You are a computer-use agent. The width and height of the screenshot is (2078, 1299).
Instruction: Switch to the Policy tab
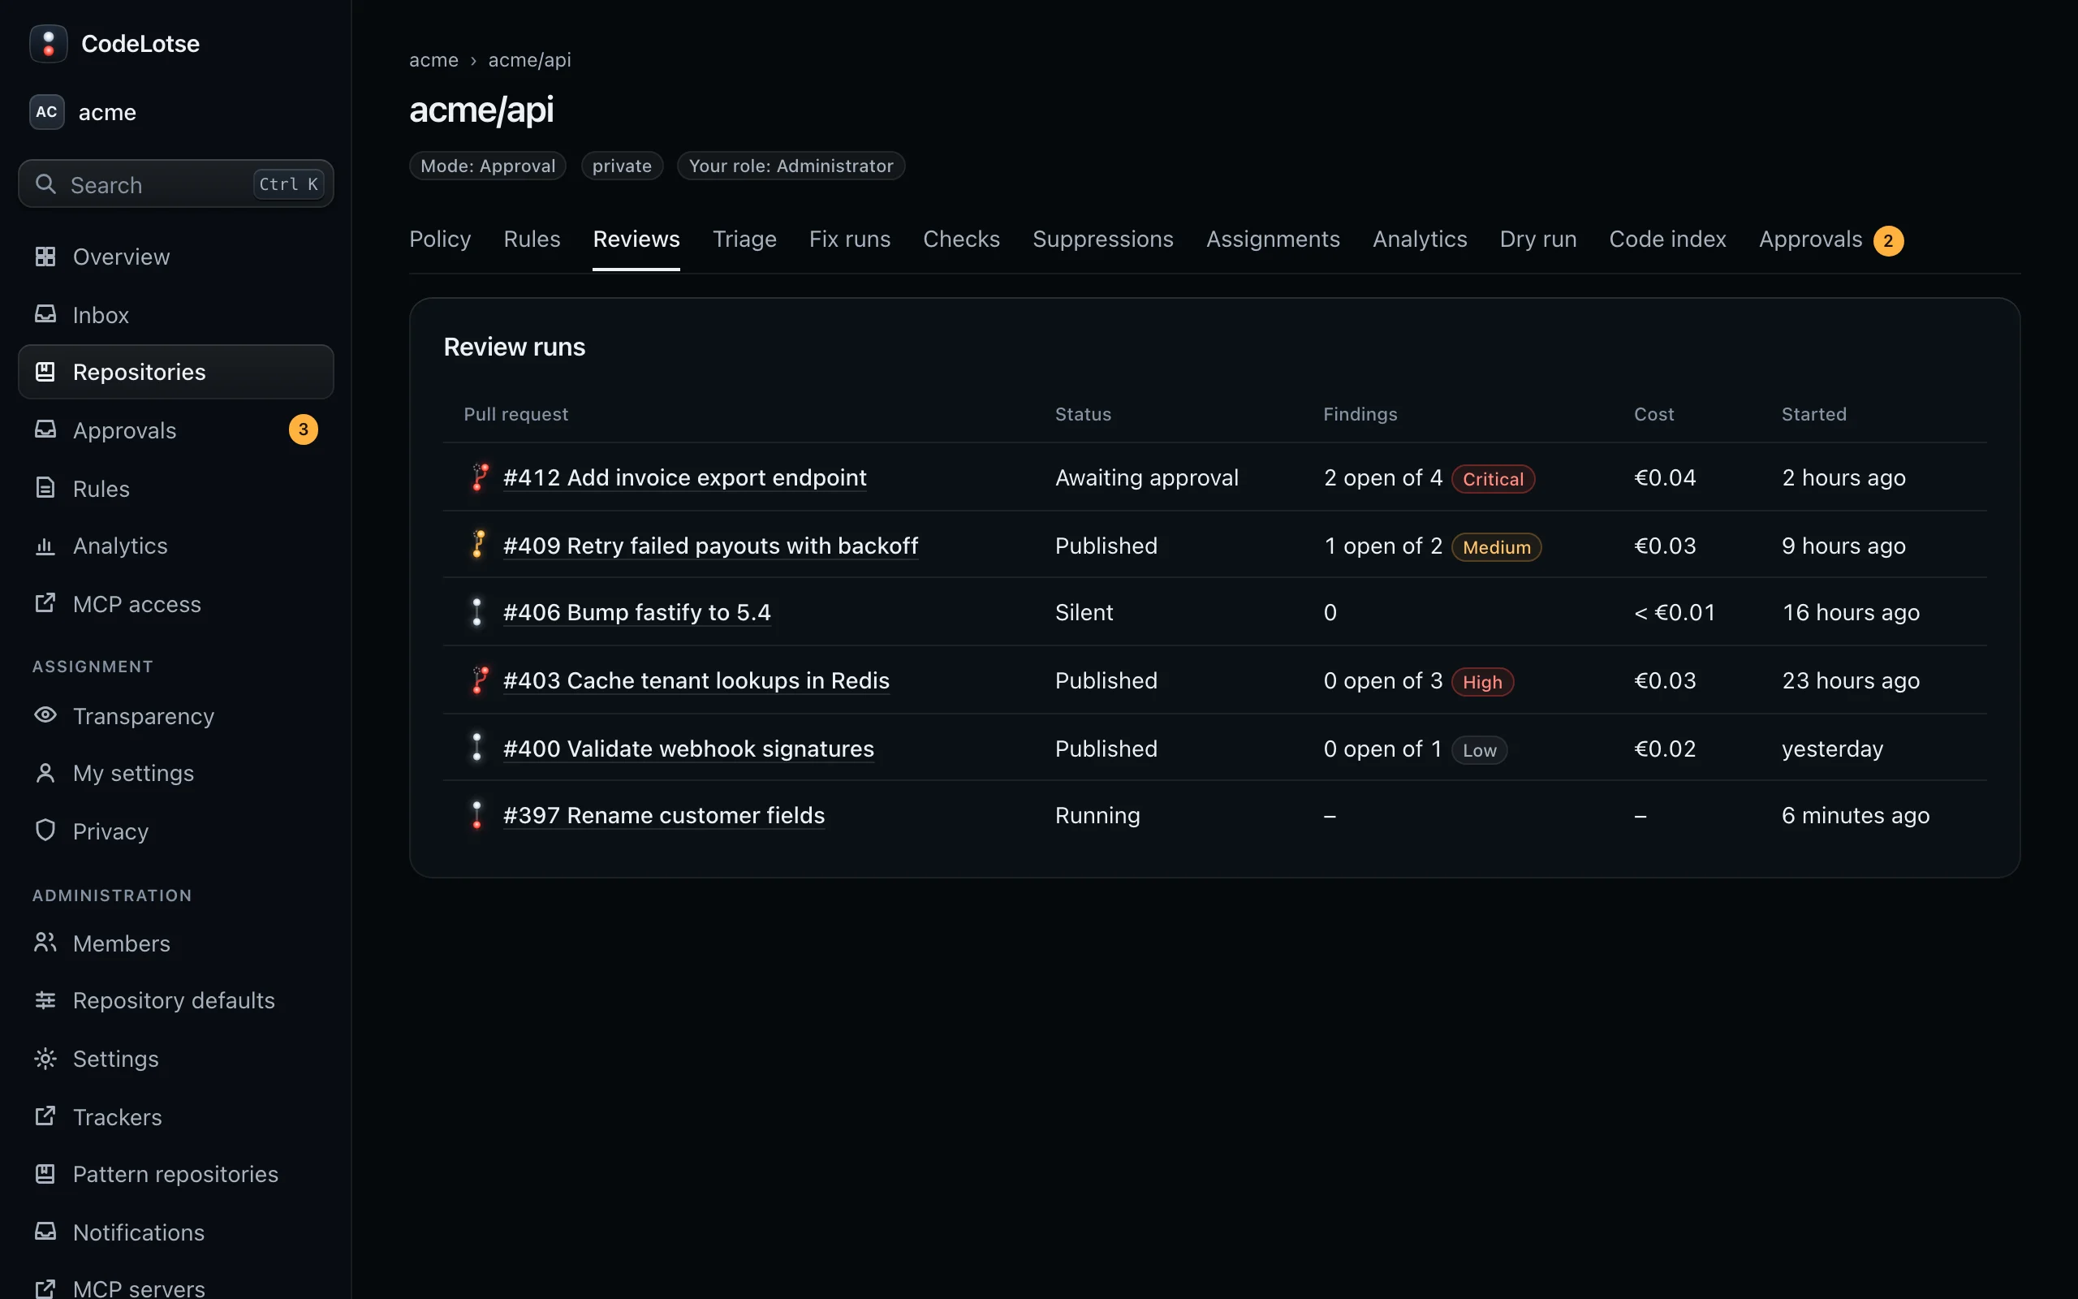pyautogui.click(x=440, y=239)
